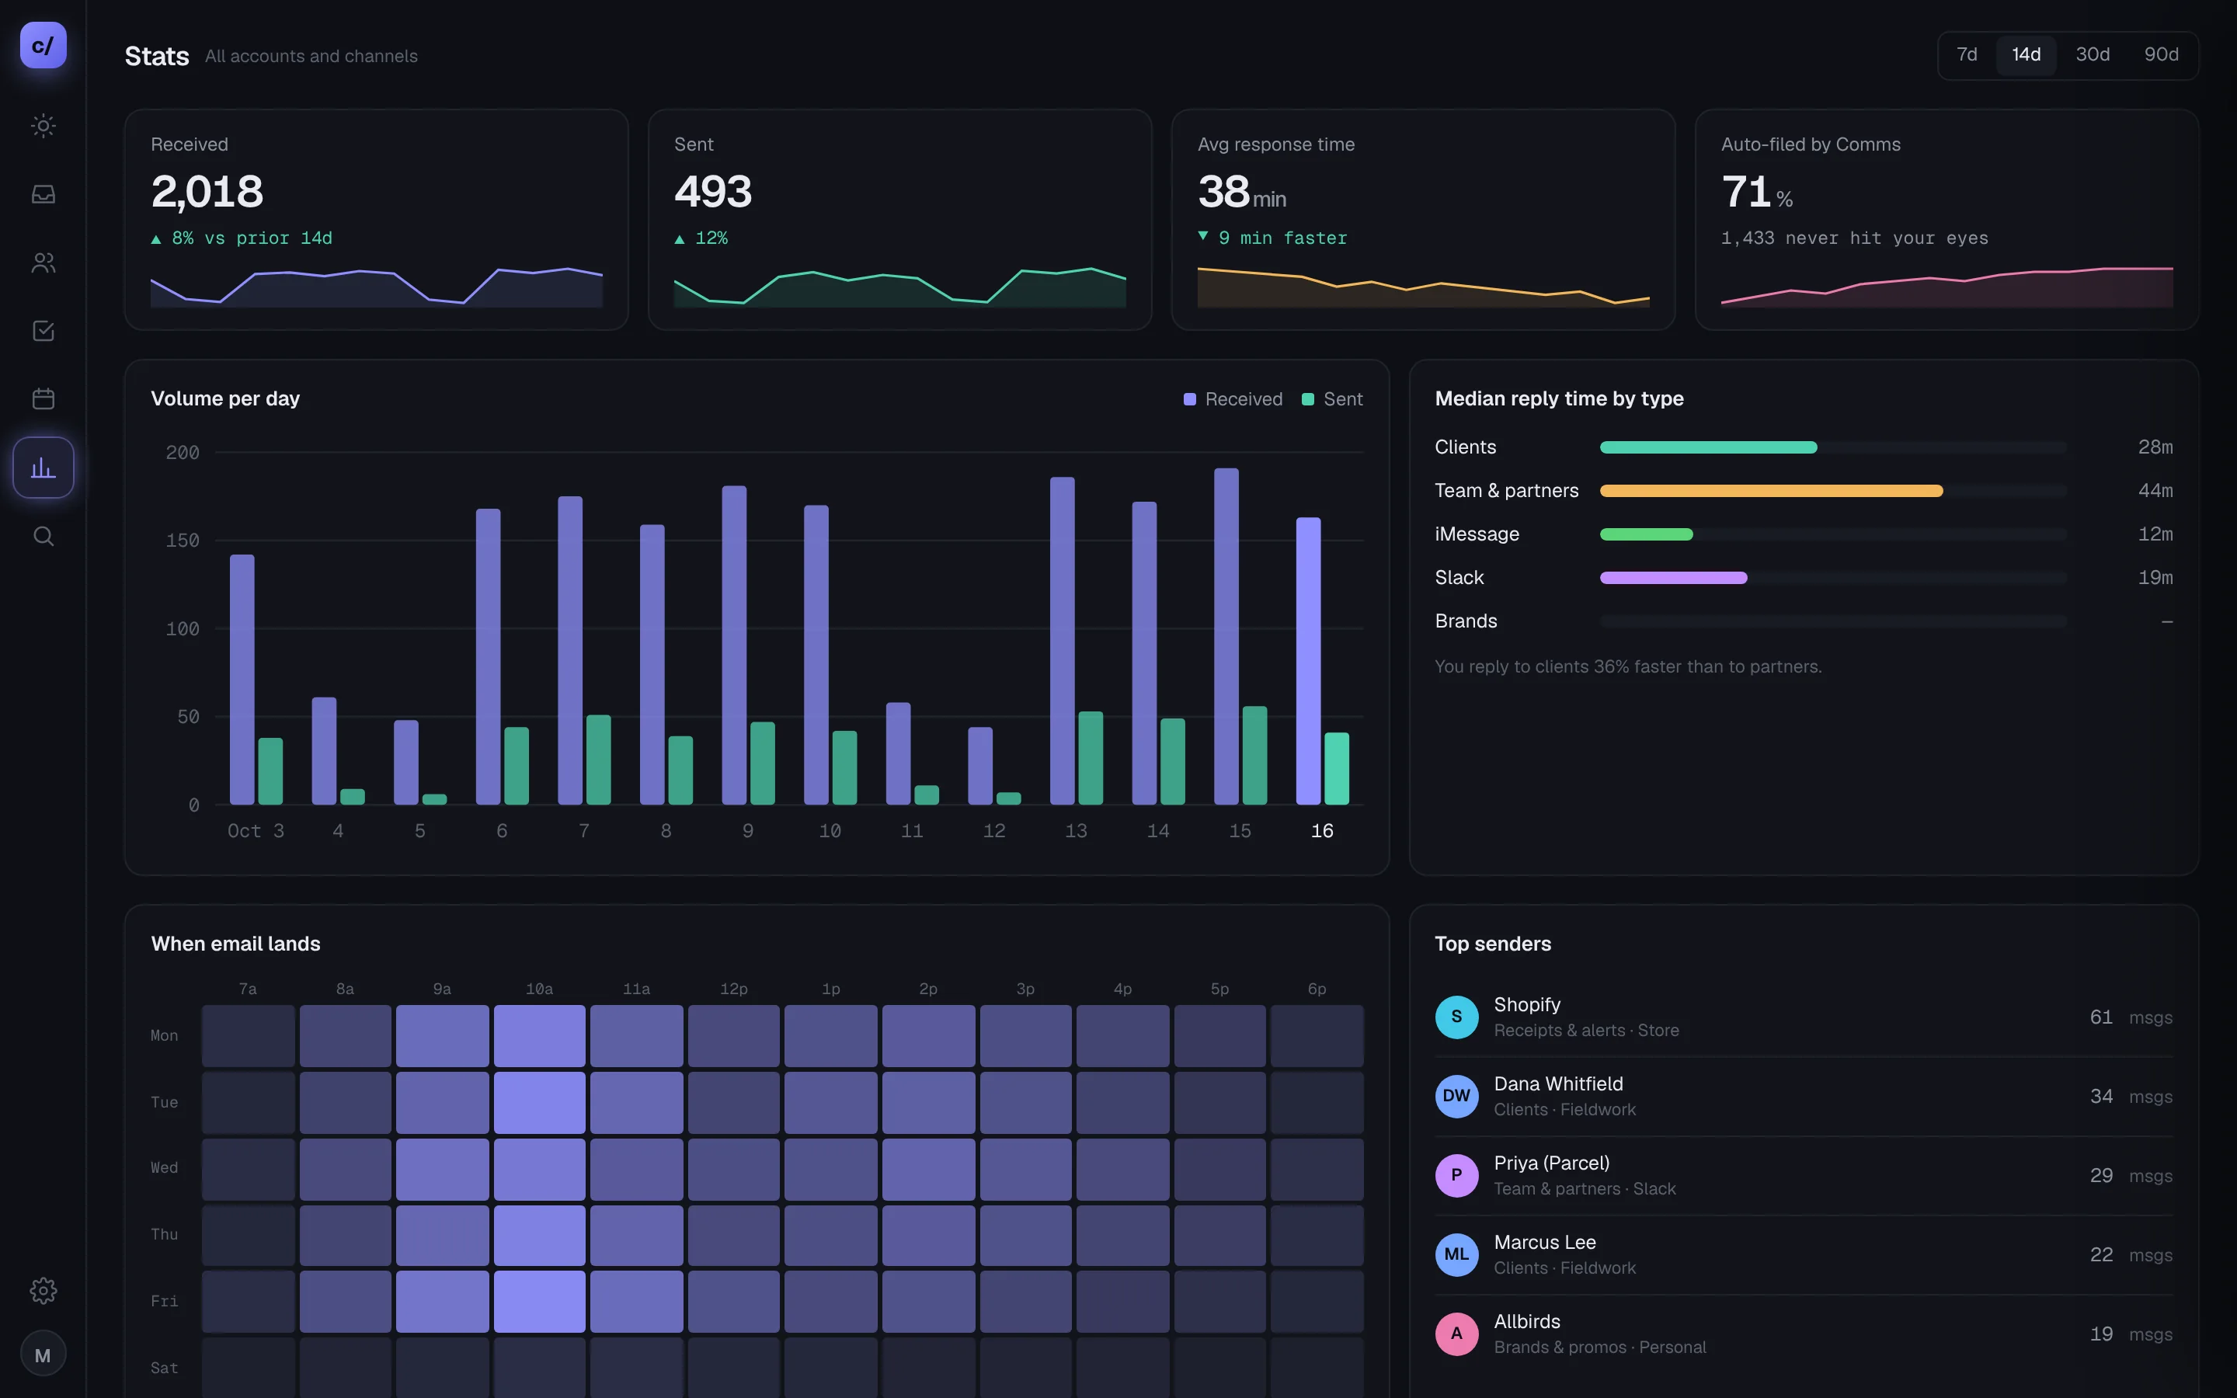Open the Auto-filed by Comms card
Screen dimensions: 2237x1398
[x=1946, y=219]
